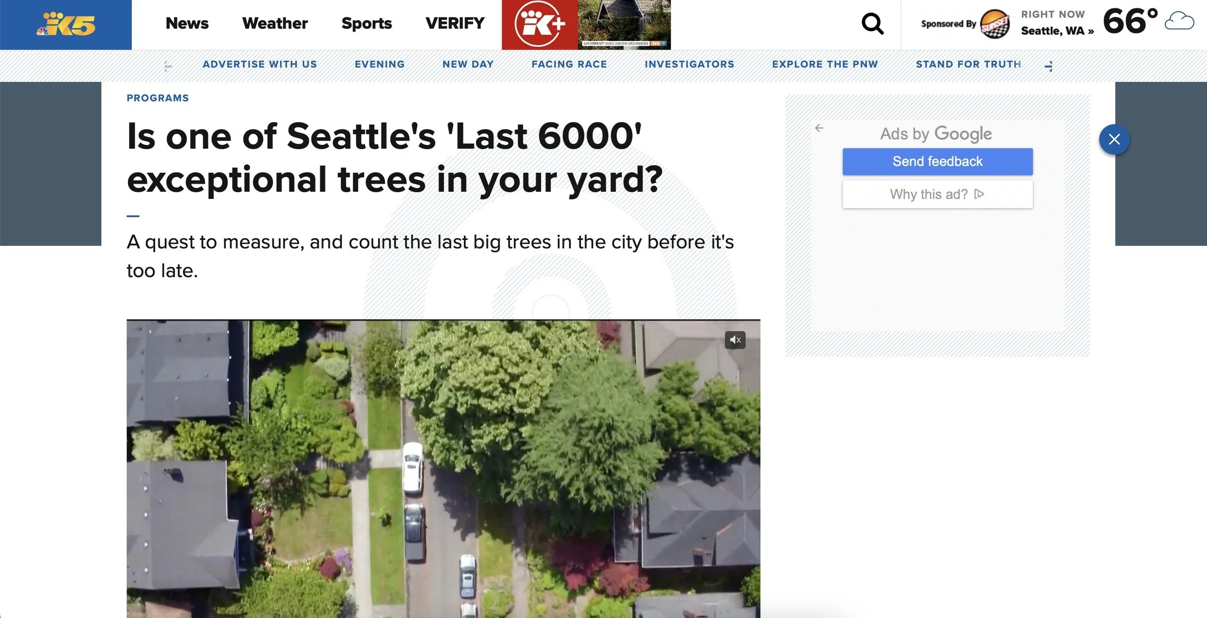Open the News menu
The image size is (1207, 618).
click(x=187, y=23)
